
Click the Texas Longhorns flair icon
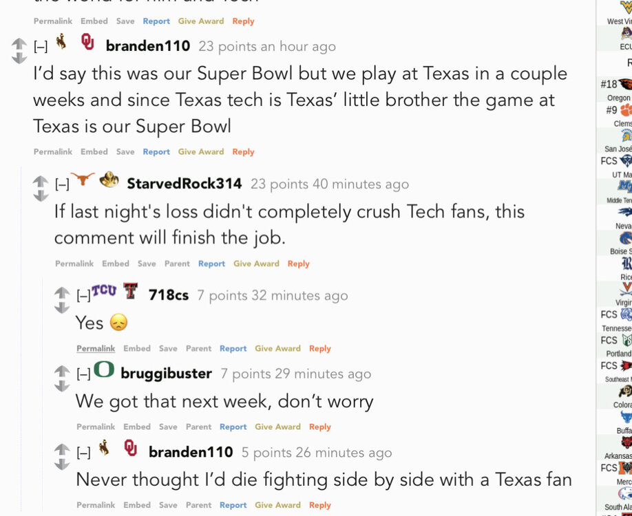point(83,180)
